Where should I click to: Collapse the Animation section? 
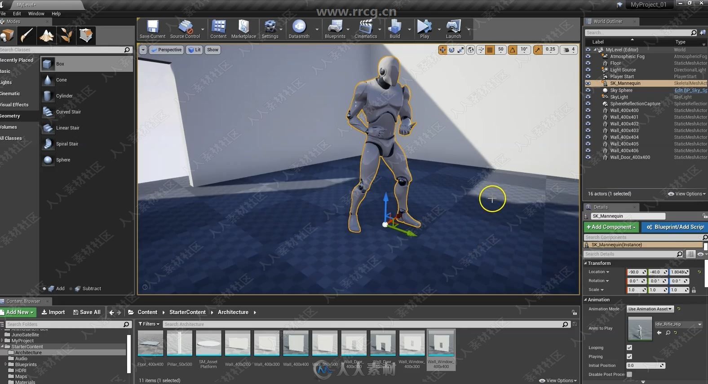(x=585, y=300)
